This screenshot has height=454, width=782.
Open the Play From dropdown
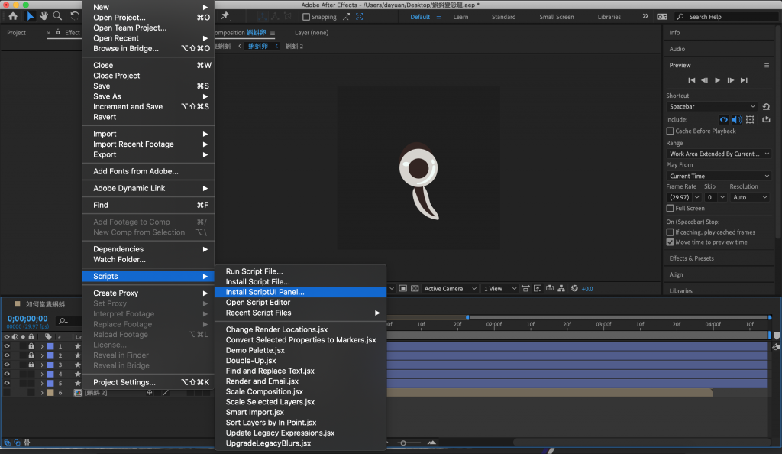(718, 176)
